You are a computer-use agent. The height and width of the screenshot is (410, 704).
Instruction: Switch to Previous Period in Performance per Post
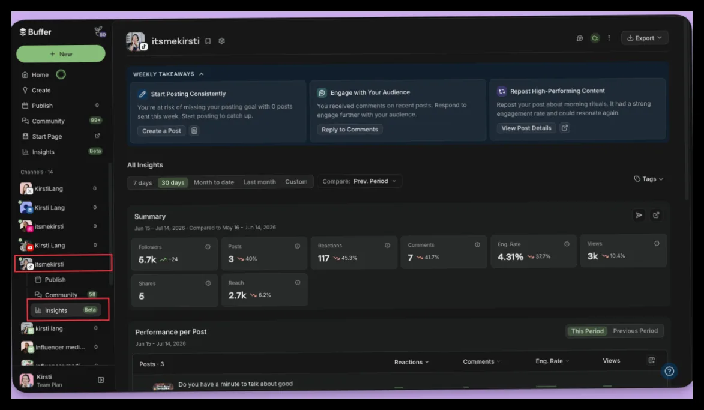tap(635, 331)
